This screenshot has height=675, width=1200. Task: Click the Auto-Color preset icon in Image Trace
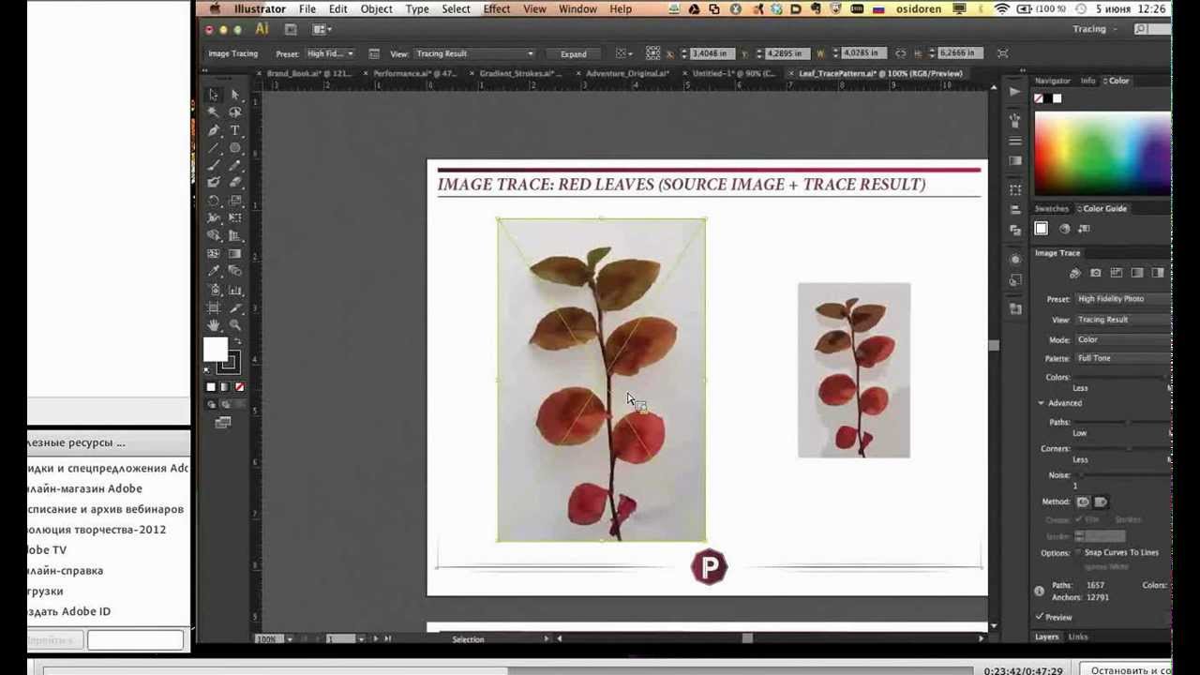(1075, 274)
